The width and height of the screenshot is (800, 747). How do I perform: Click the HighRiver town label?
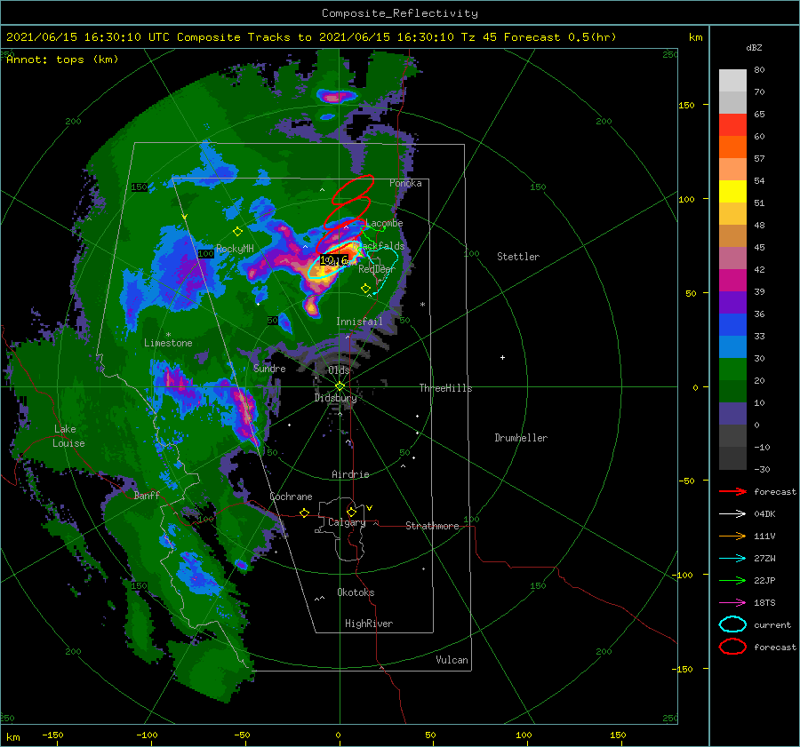(x=369, y=624)
